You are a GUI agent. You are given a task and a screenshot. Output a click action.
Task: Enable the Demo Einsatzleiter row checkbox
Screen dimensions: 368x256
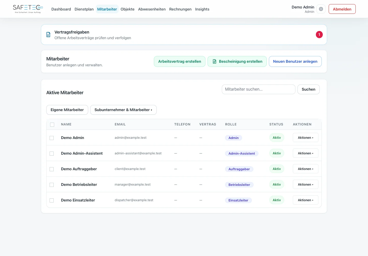point(52,200)
